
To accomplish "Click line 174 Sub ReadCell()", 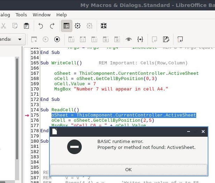I will pyautogui.click(x=59, y=110).
